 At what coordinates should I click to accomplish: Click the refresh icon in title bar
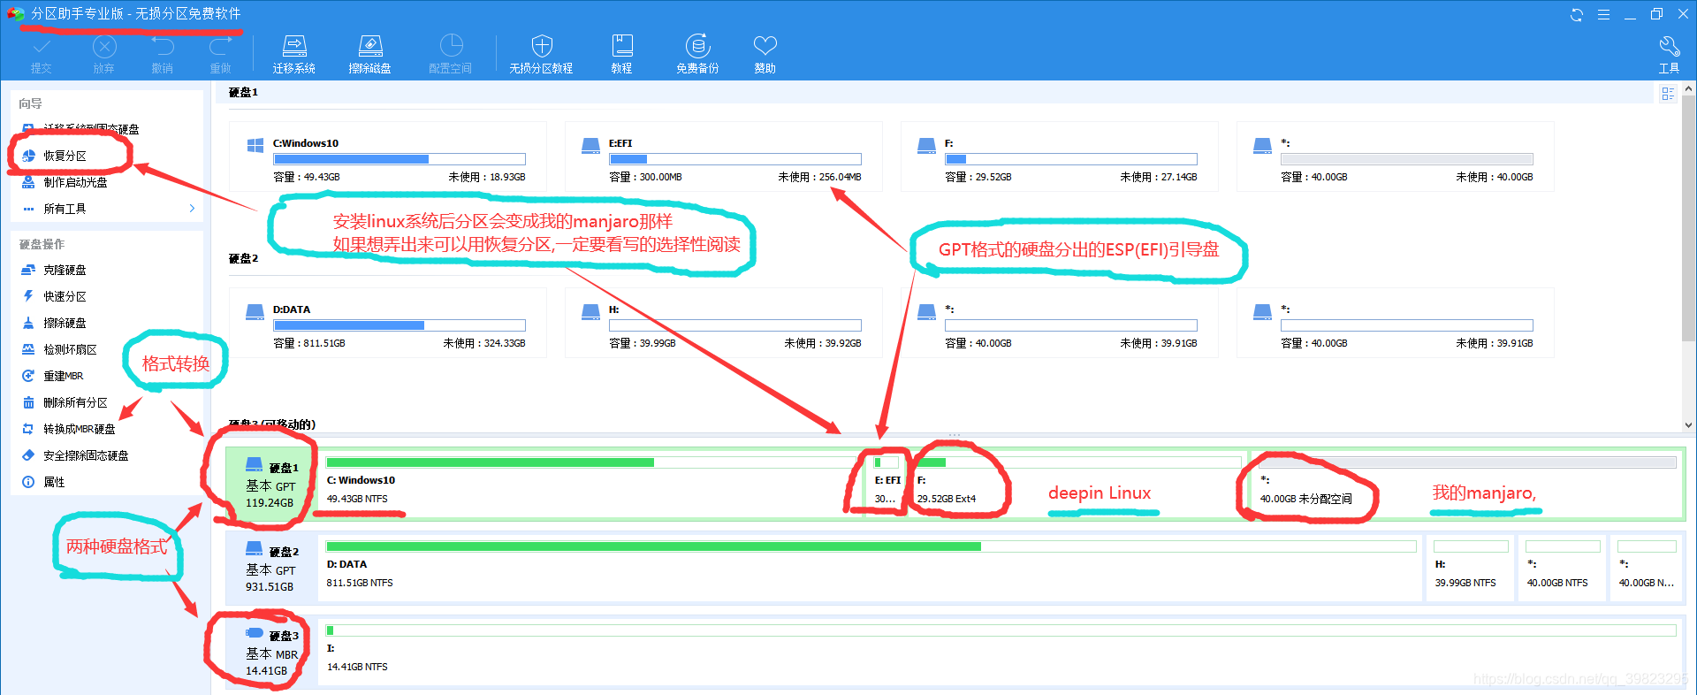coord(1577,14)
